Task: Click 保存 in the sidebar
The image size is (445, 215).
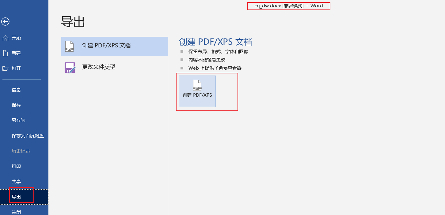Action: pyautogui.click(x=24, y=105)
